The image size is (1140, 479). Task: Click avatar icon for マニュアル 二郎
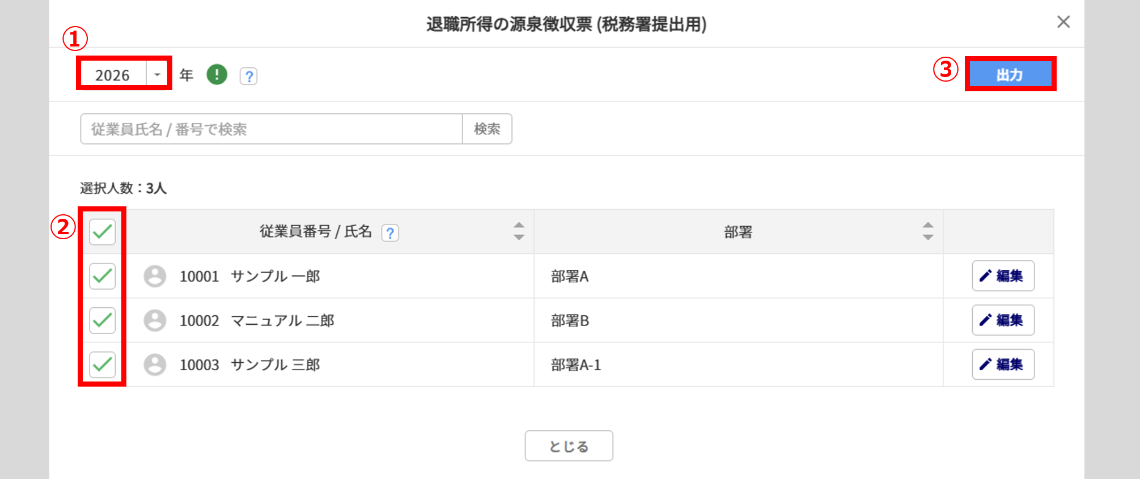click(x=155, y=320)
